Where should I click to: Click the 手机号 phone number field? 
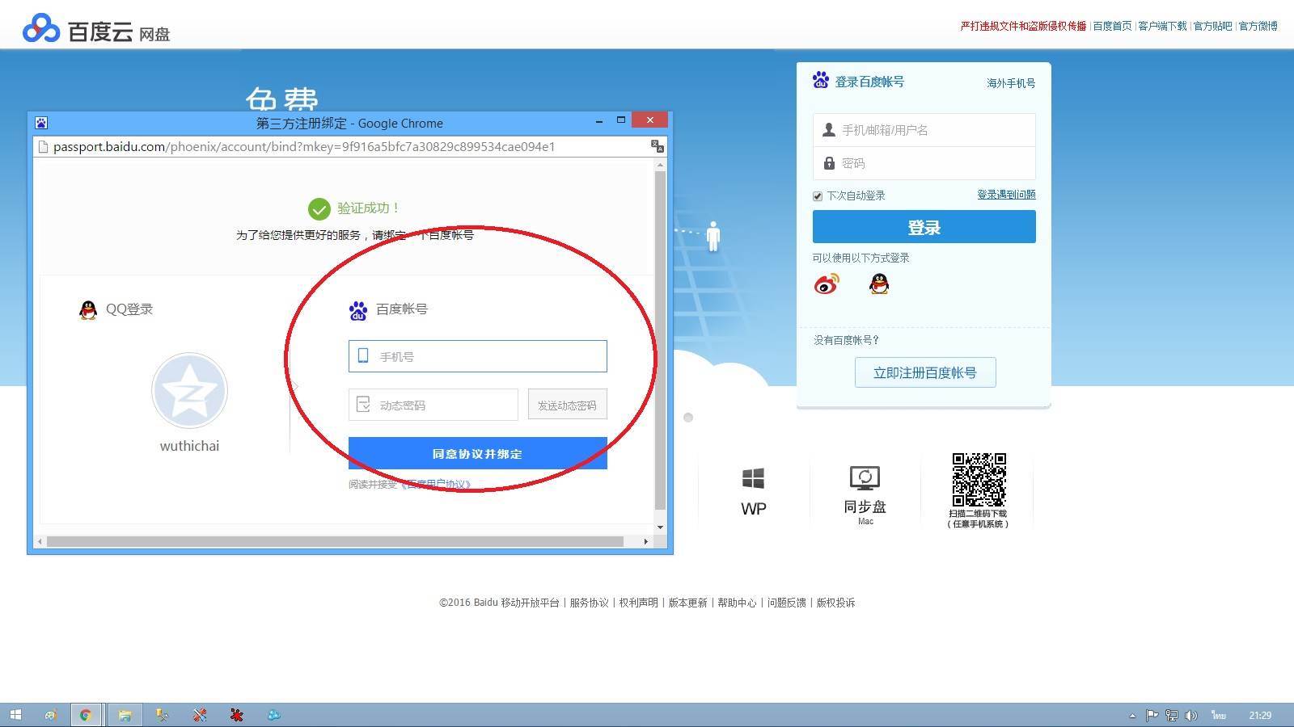pos(477,356)
